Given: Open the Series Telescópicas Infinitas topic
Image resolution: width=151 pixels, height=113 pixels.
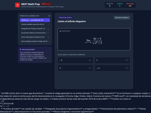Looking at the screenshot, I should pos(35,37).
